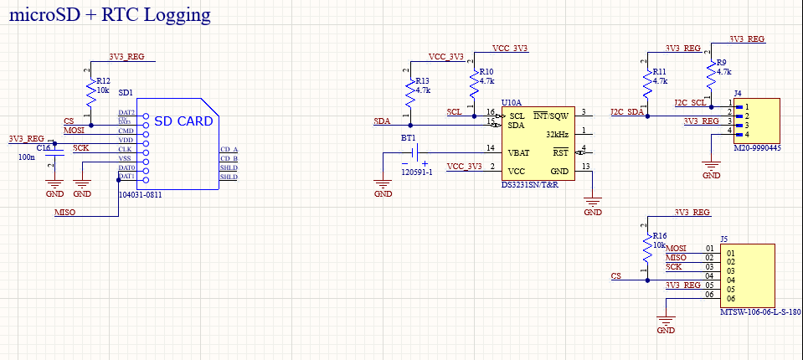The height and width of the screenshot is (360, 803).
Task: Click the INT/SQW pin name on U10A
Action: (551, 116)
